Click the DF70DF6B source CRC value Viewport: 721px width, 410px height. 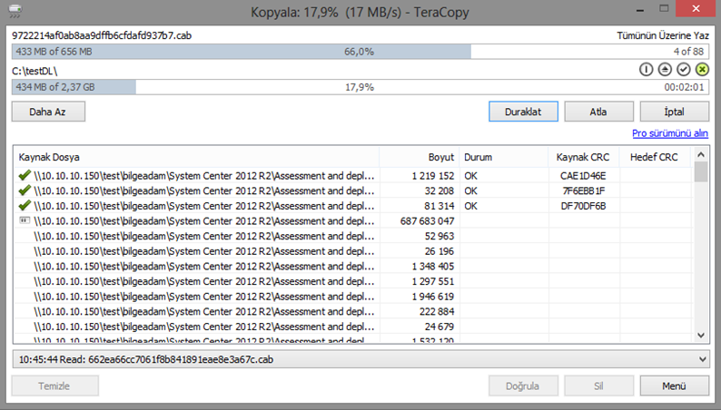[583, 206]
